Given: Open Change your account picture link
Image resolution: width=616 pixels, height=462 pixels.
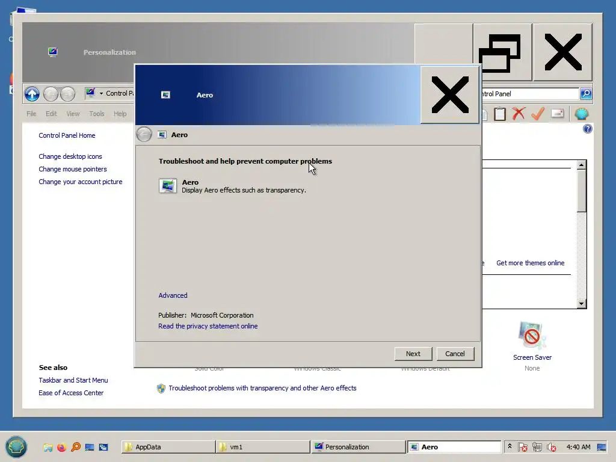Looking at the screenshot, I should click(x=81, y=182).
